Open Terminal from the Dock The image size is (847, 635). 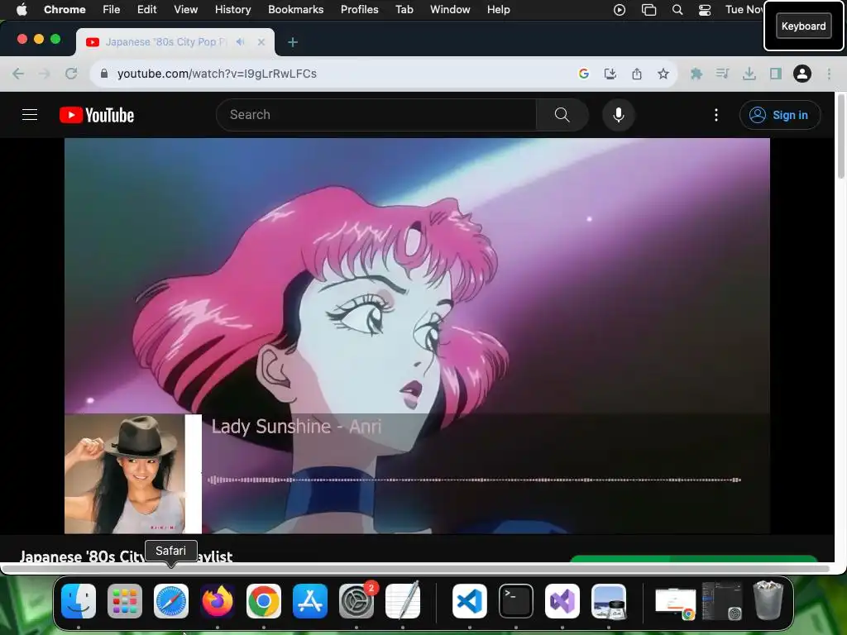pyautogui.click(x=516, y=601)
